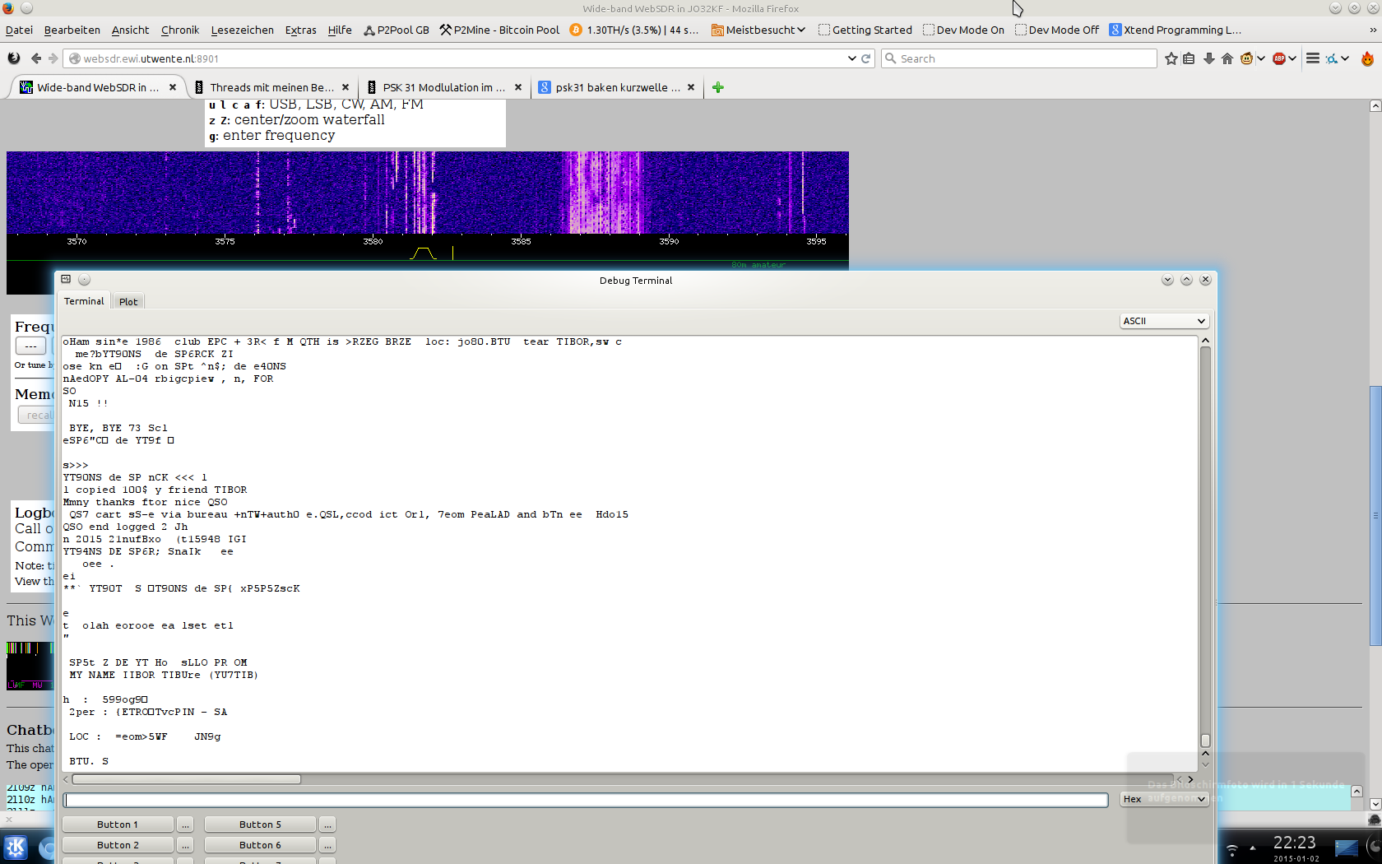Select the Terminal tab

(84, 301)
